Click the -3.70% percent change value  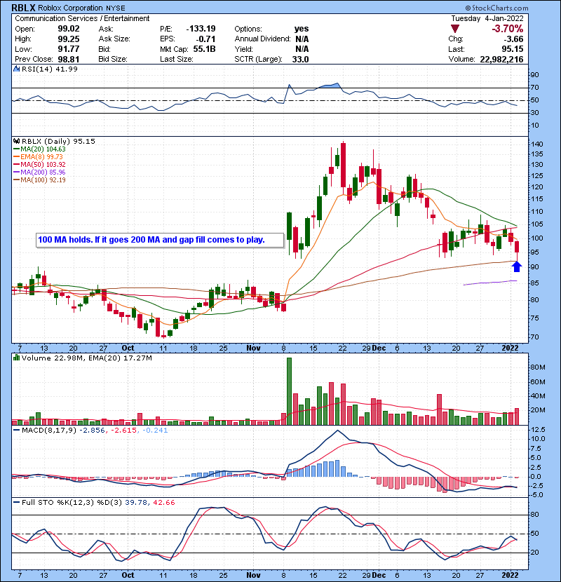tap(507, 29)
